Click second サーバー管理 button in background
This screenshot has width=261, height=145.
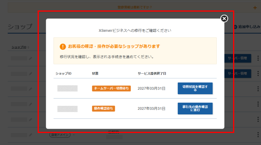(x=238, y=73)
